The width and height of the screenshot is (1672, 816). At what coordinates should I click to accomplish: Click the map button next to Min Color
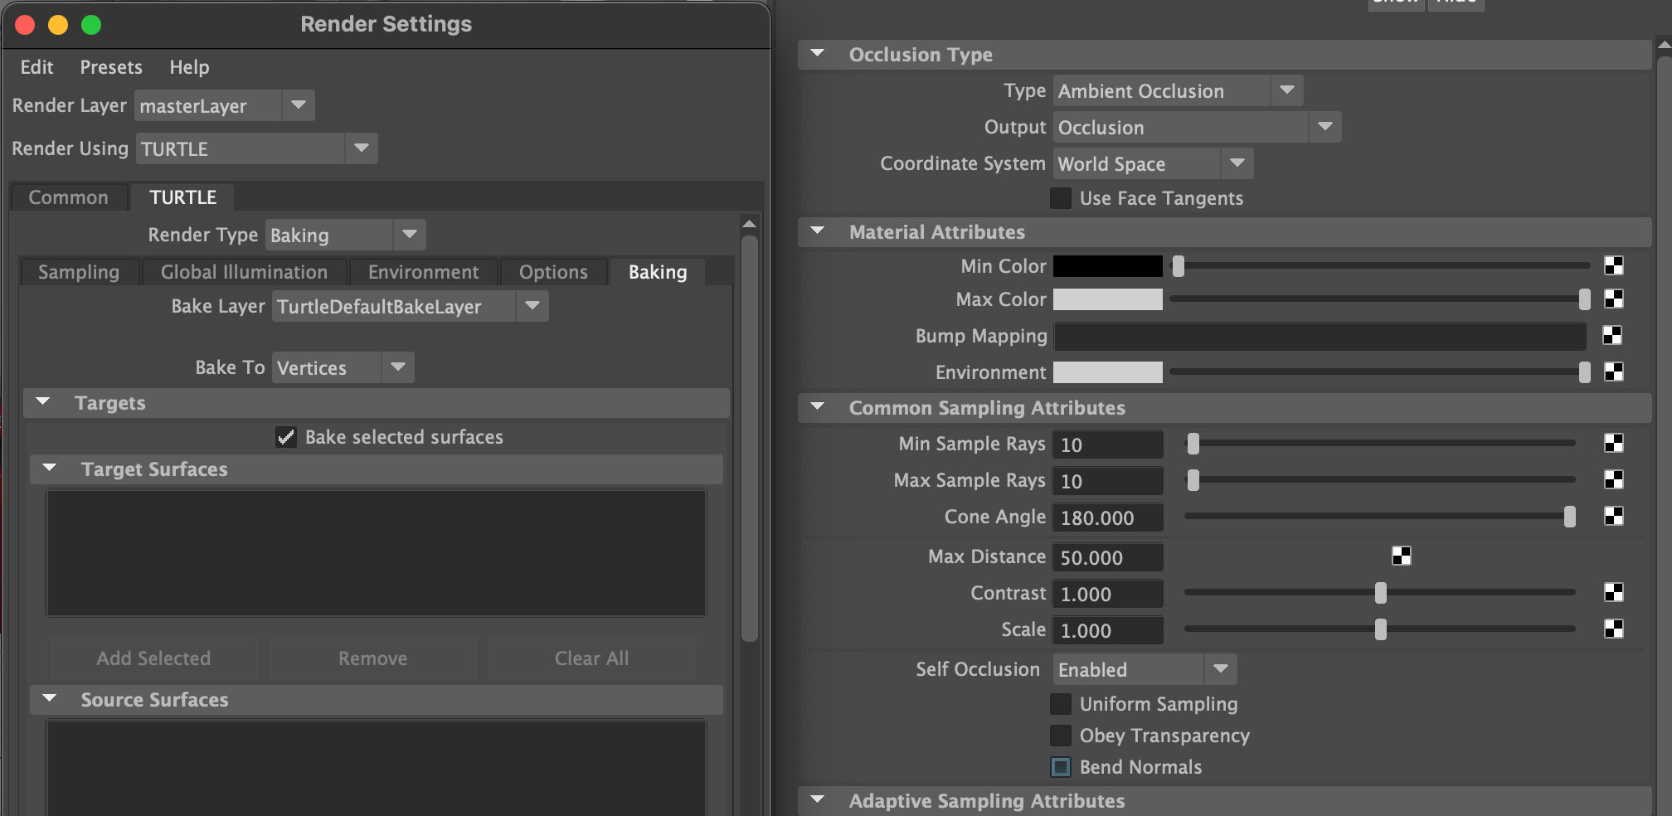pos(1613,266)
